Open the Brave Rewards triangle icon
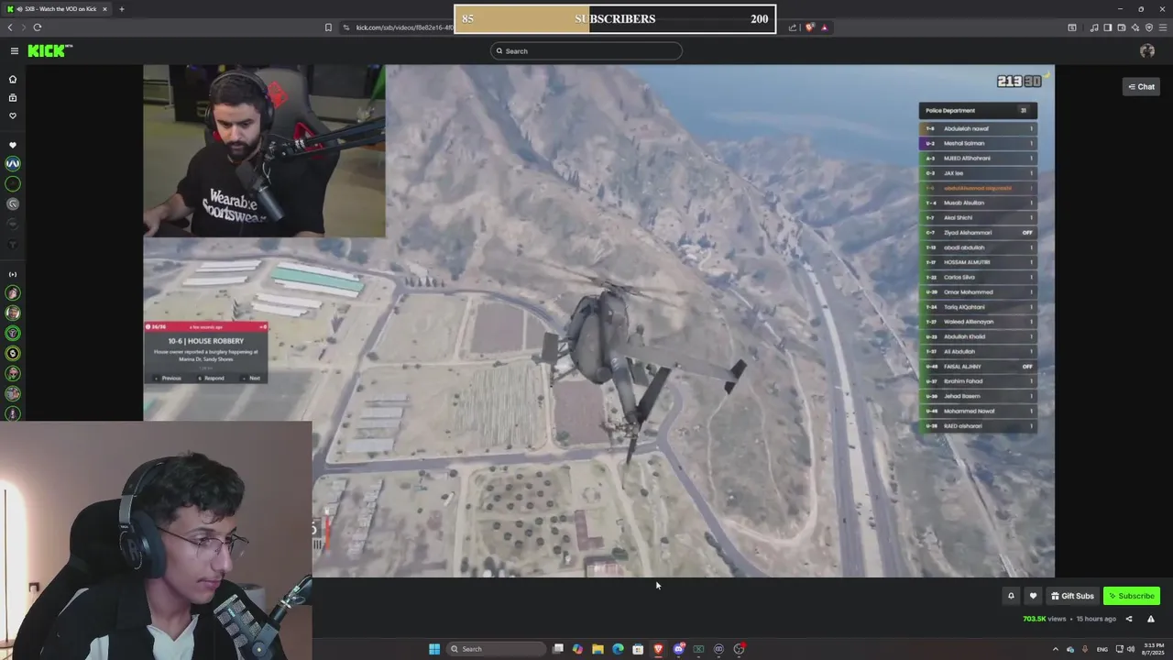This screenshot has width=1173, height=660. tap(824, 27)
